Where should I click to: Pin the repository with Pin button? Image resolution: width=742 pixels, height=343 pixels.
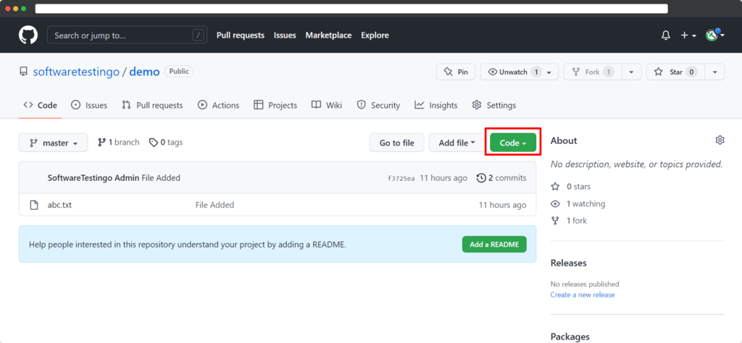pos(456,72)
